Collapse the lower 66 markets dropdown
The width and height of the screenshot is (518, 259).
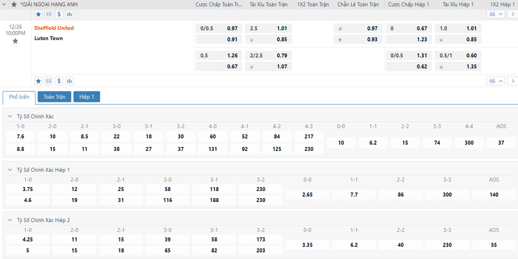coord(495,81)
